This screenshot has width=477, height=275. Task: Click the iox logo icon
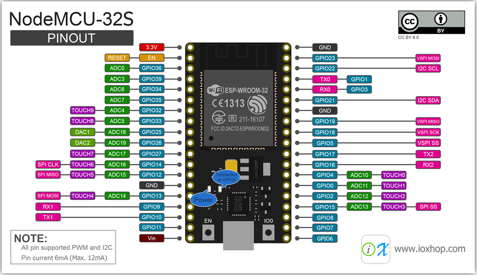(375, 249)
